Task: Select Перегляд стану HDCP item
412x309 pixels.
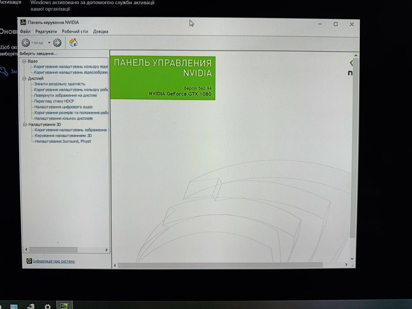Action: pyautogui.click(x=54, y=101)
